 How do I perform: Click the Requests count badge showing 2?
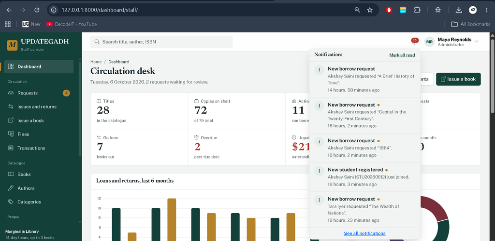click(66, 93)
